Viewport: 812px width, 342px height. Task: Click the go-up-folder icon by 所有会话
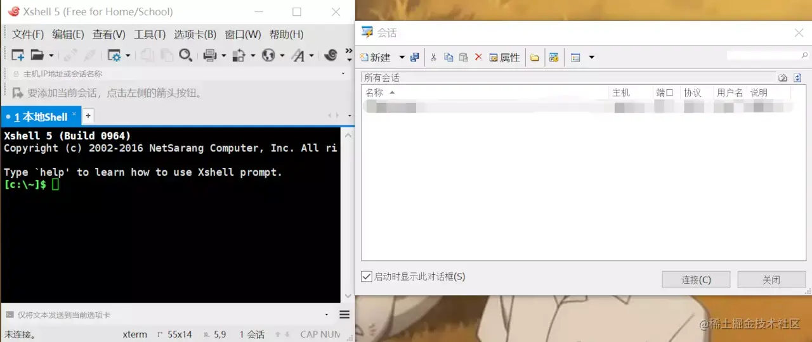pyautogui.click(x=783, y=77)
